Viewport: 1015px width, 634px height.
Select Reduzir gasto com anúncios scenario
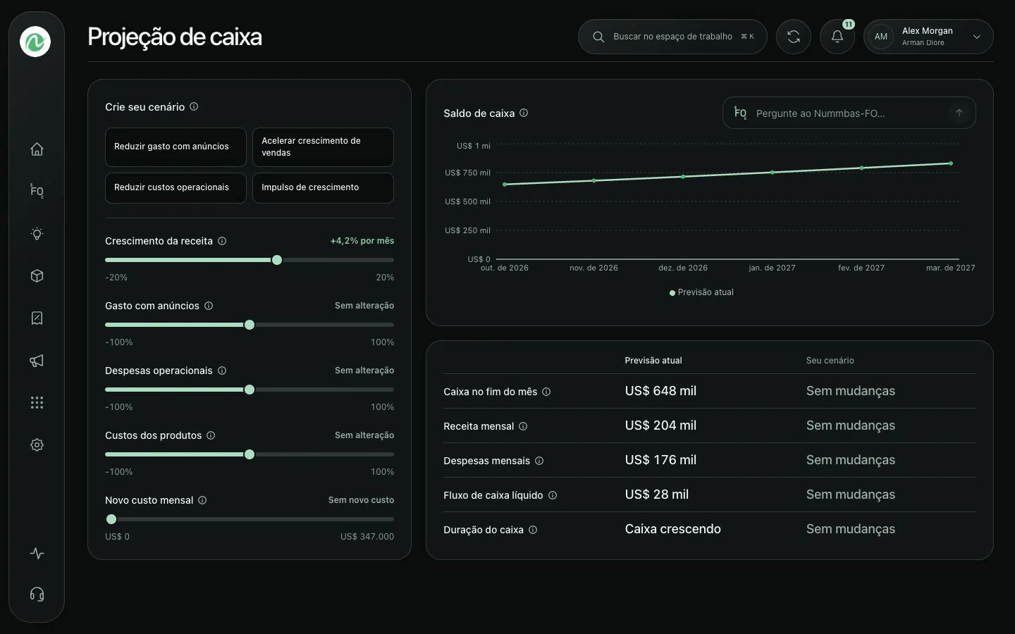176,147
